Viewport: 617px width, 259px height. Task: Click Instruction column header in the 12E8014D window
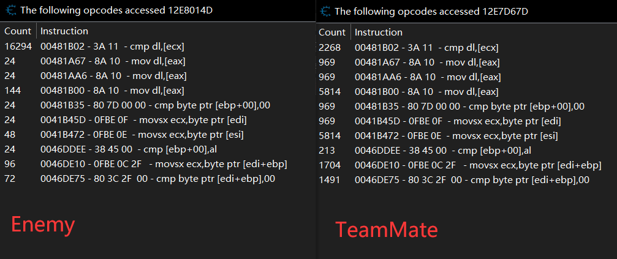pos(64,31)
